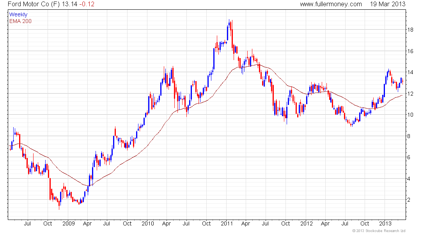
Task: Click the 2013 year label on time axis
Action: 385,223
